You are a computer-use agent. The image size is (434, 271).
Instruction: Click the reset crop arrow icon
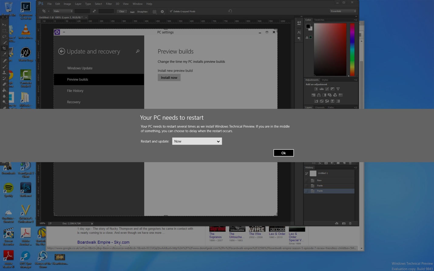click(x=230, y=11)
